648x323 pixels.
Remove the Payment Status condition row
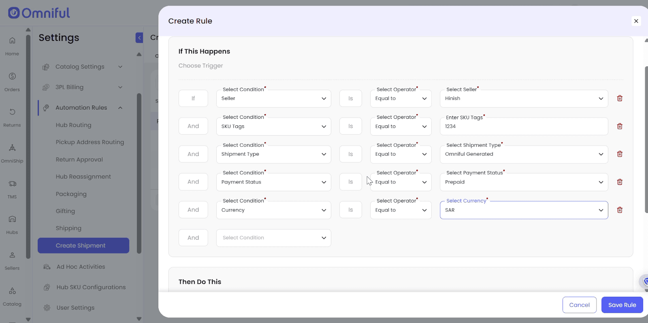point(619,182)
